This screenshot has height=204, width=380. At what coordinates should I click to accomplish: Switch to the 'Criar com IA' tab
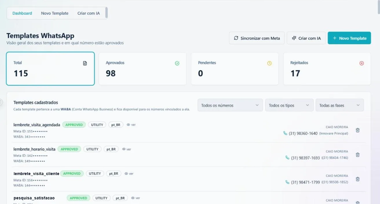89,13
